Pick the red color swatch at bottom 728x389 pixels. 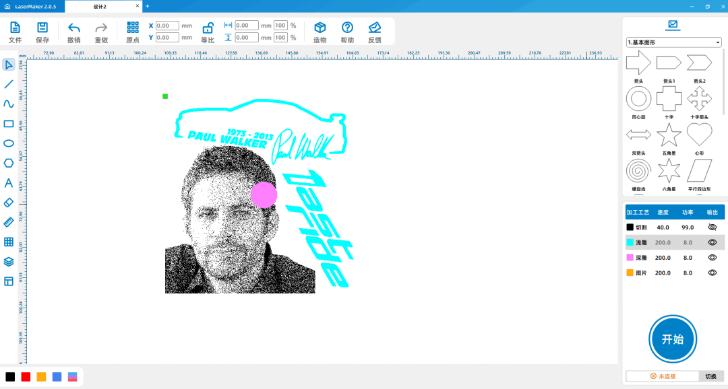point(26,377)
